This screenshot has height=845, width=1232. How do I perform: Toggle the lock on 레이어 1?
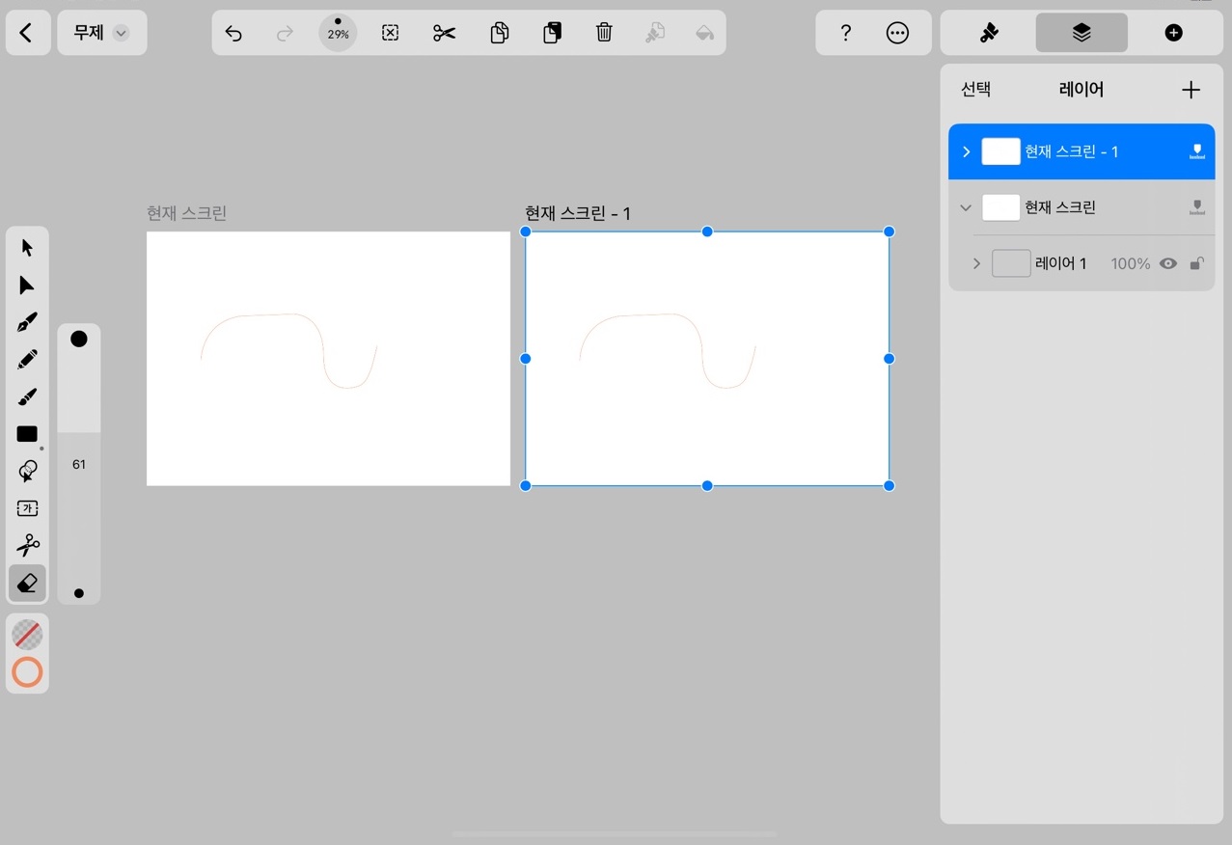coord(1196,263)
